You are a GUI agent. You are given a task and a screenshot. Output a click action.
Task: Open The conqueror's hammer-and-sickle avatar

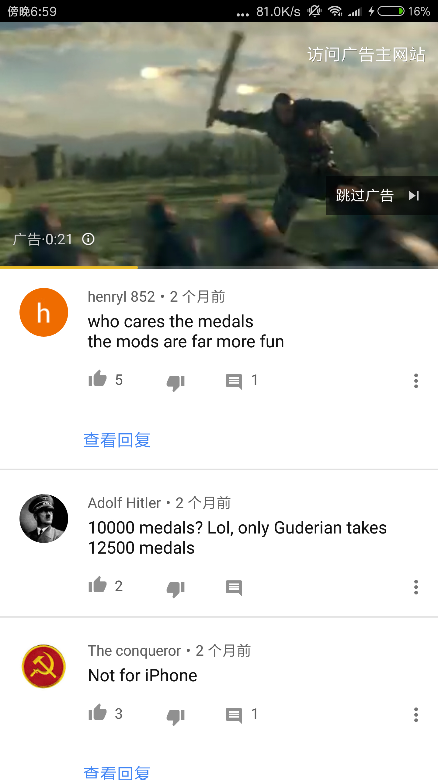point(44,666)
